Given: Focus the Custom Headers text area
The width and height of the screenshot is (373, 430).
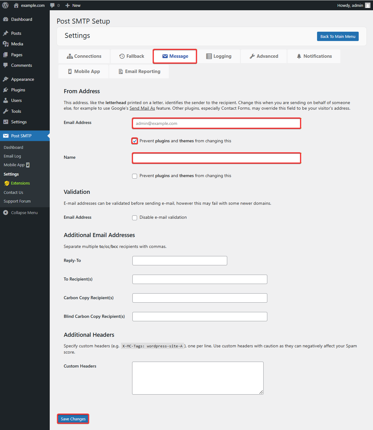Looking at the screenshot, I should pos(198,378).
